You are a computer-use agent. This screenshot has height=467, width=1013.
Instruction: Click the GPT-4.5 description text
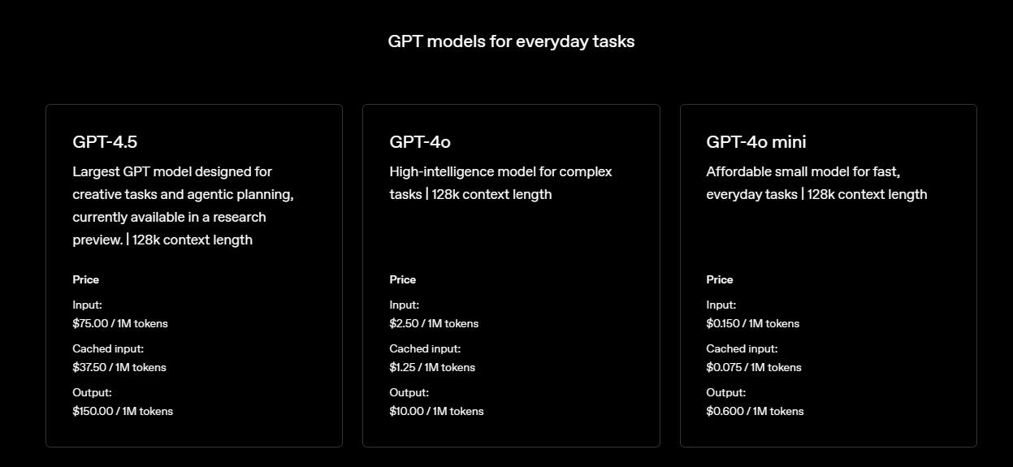(184, 205)
